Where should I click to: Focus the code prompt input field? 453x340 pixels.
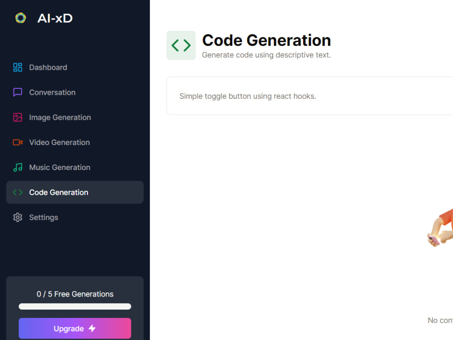(x=310, y=96)
